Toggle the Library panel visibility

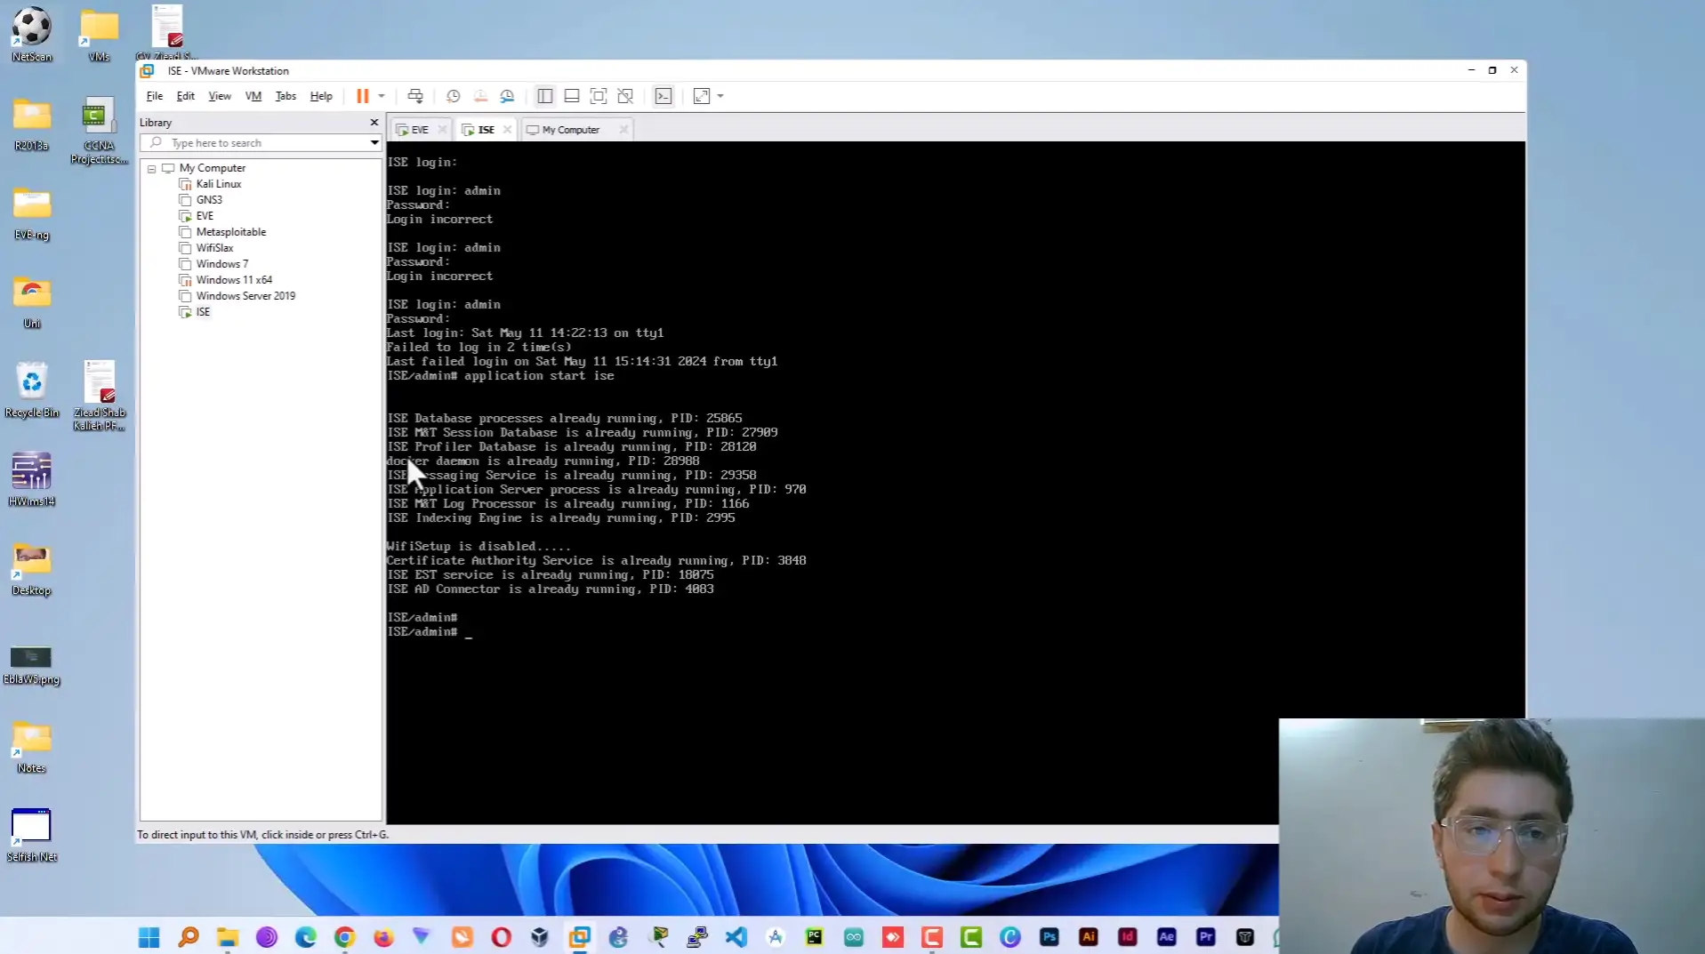pyautogui.click(x=544, y=96)
